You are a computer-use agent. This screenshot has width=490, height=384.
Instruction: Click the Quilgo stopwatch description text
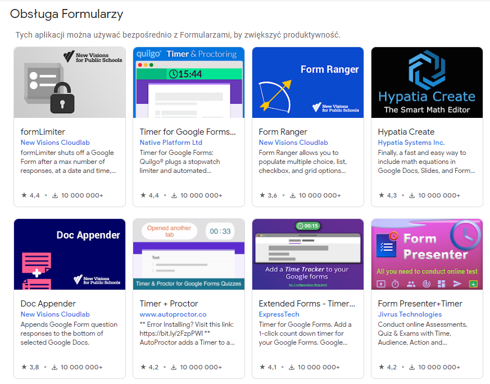[180, 162]
